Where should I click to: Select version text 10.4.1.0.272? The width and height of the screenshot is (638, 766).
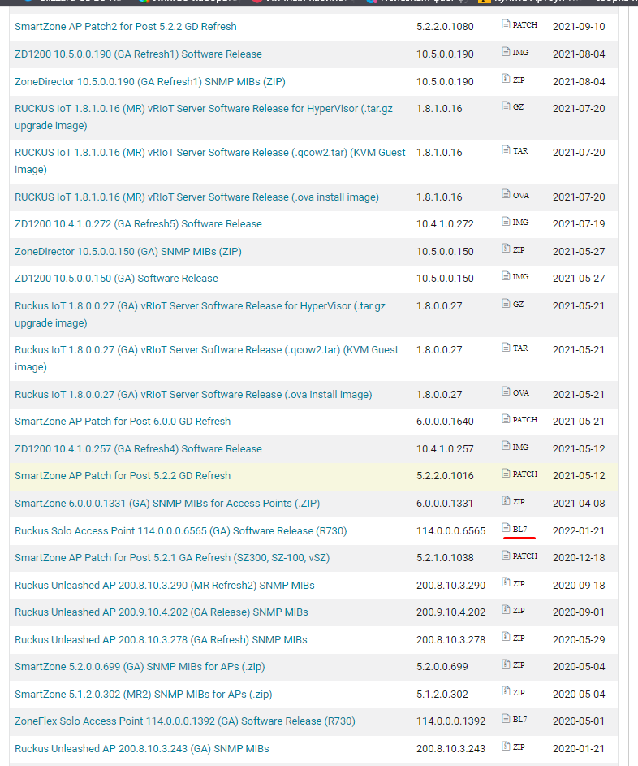tap(445, 223)
